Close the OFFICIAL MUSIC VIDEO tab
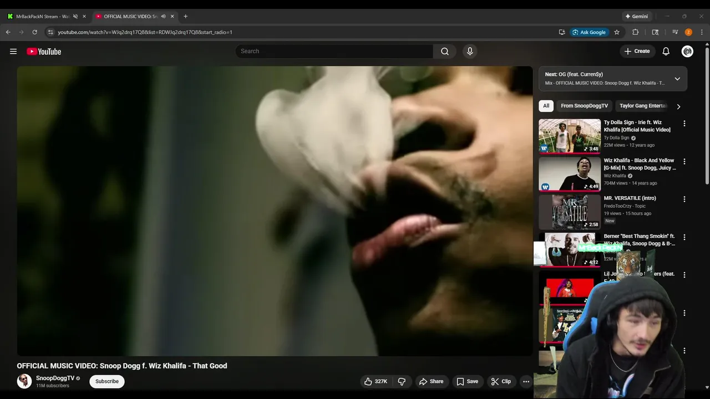Image resolution: width=710 pixels, height=399 pixels. [172, 16]
